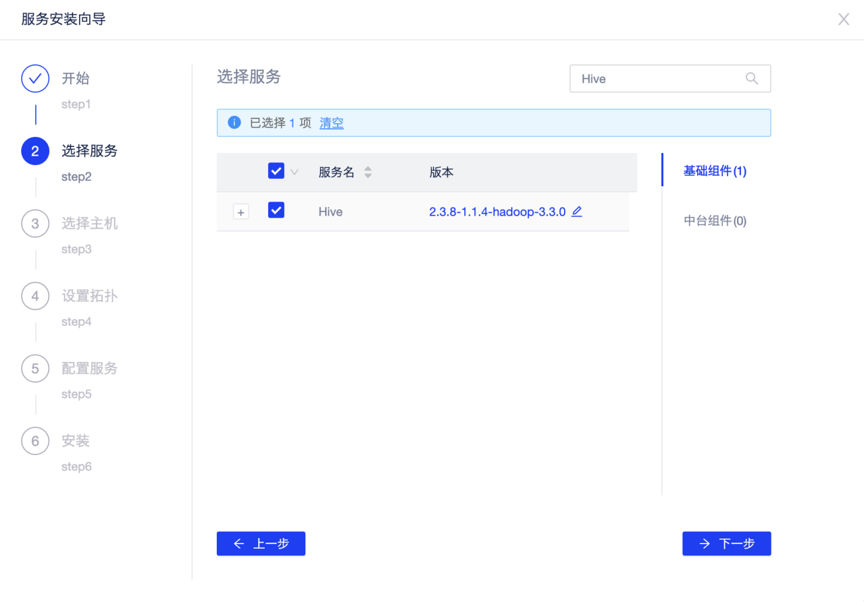Click the step1 sublabel text
This screenshot has height=602, width=864.
click(76, 104)
